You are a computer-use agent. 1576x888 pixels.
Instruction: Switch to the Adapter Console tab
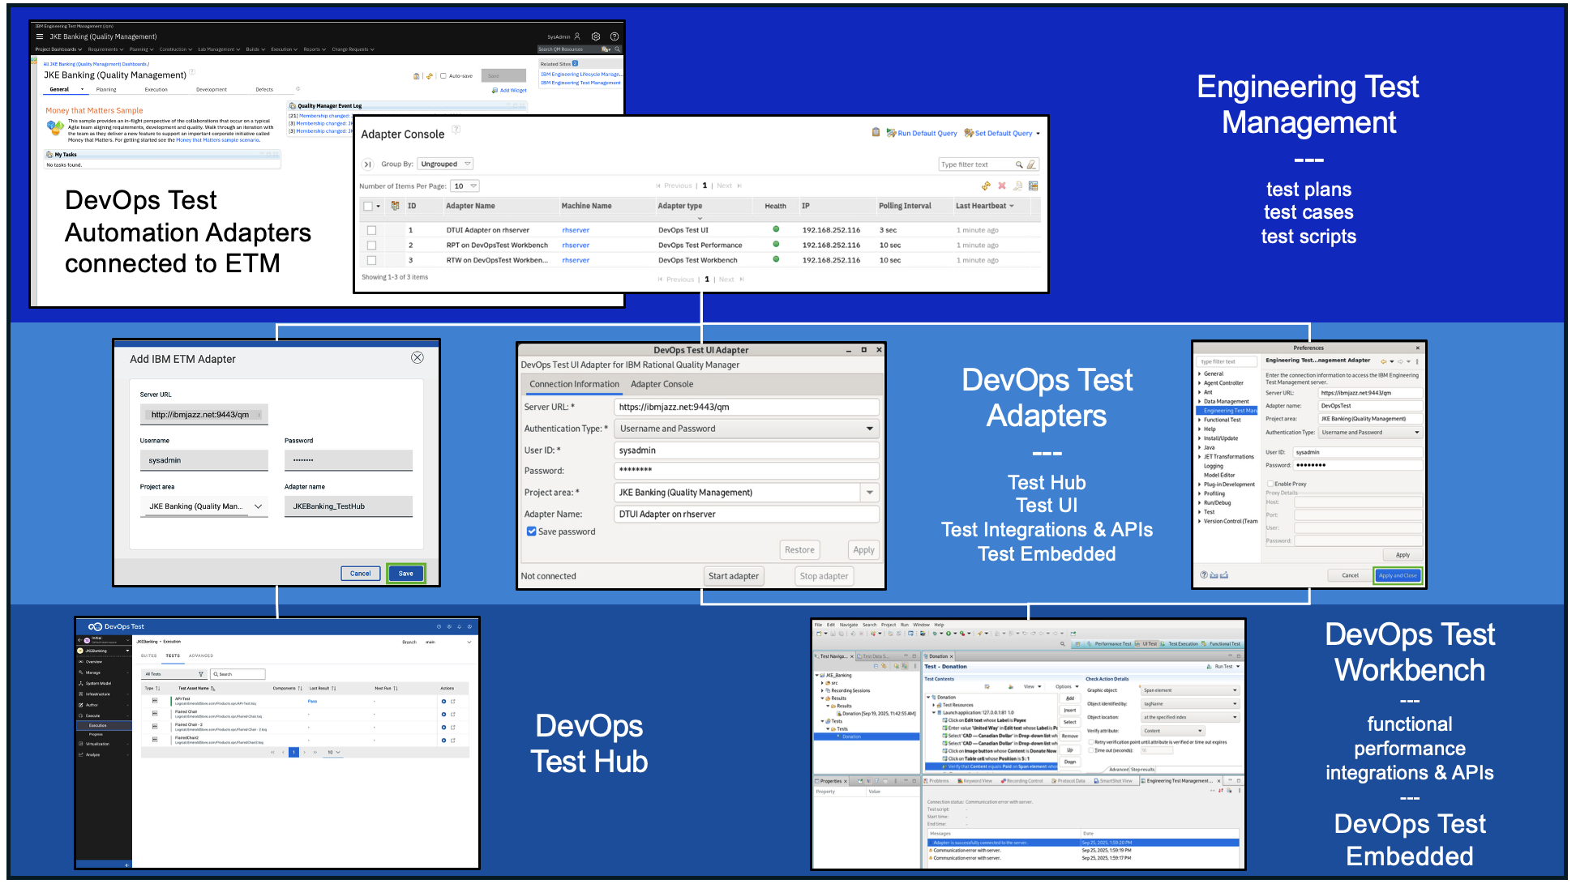tap(662, 384)
